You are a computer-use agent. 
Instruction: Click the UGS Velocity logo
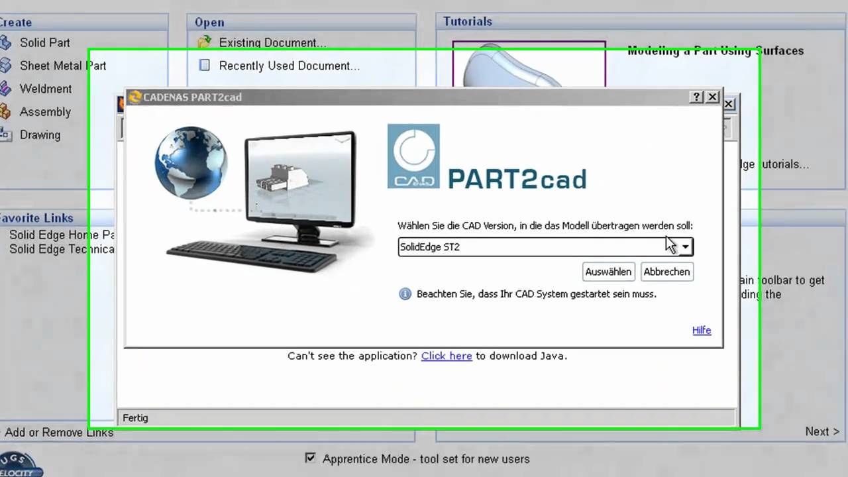[20, 465]
